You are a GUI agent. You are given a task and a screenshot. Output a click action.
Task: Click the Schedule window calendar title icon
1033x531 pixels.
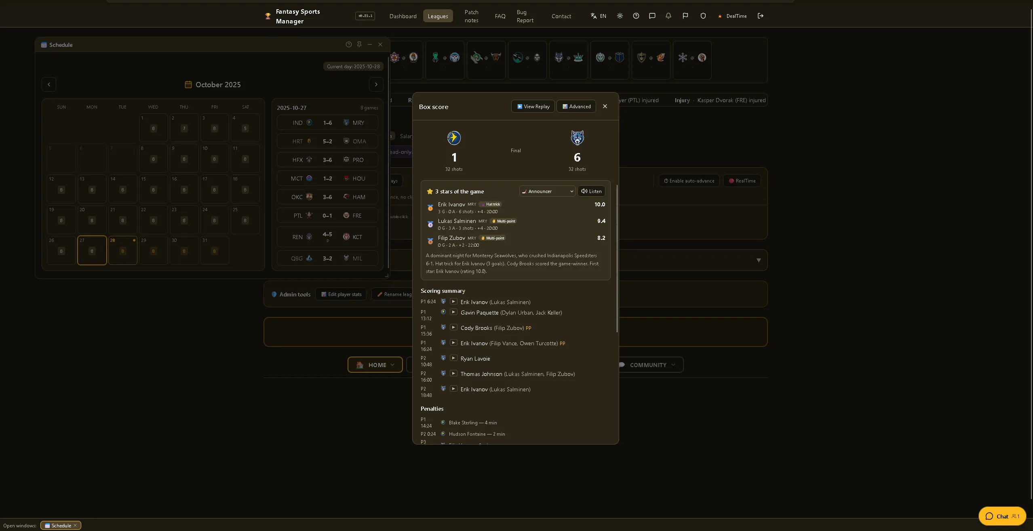(44, 45)
